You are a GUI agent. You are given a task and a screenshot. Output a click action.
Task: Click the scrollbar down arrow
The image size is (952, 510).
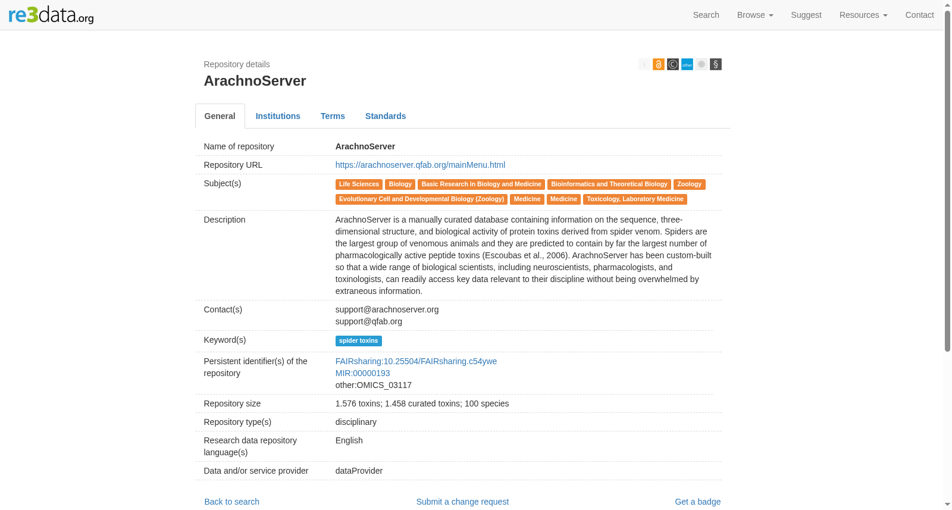(x=947, y=505)
